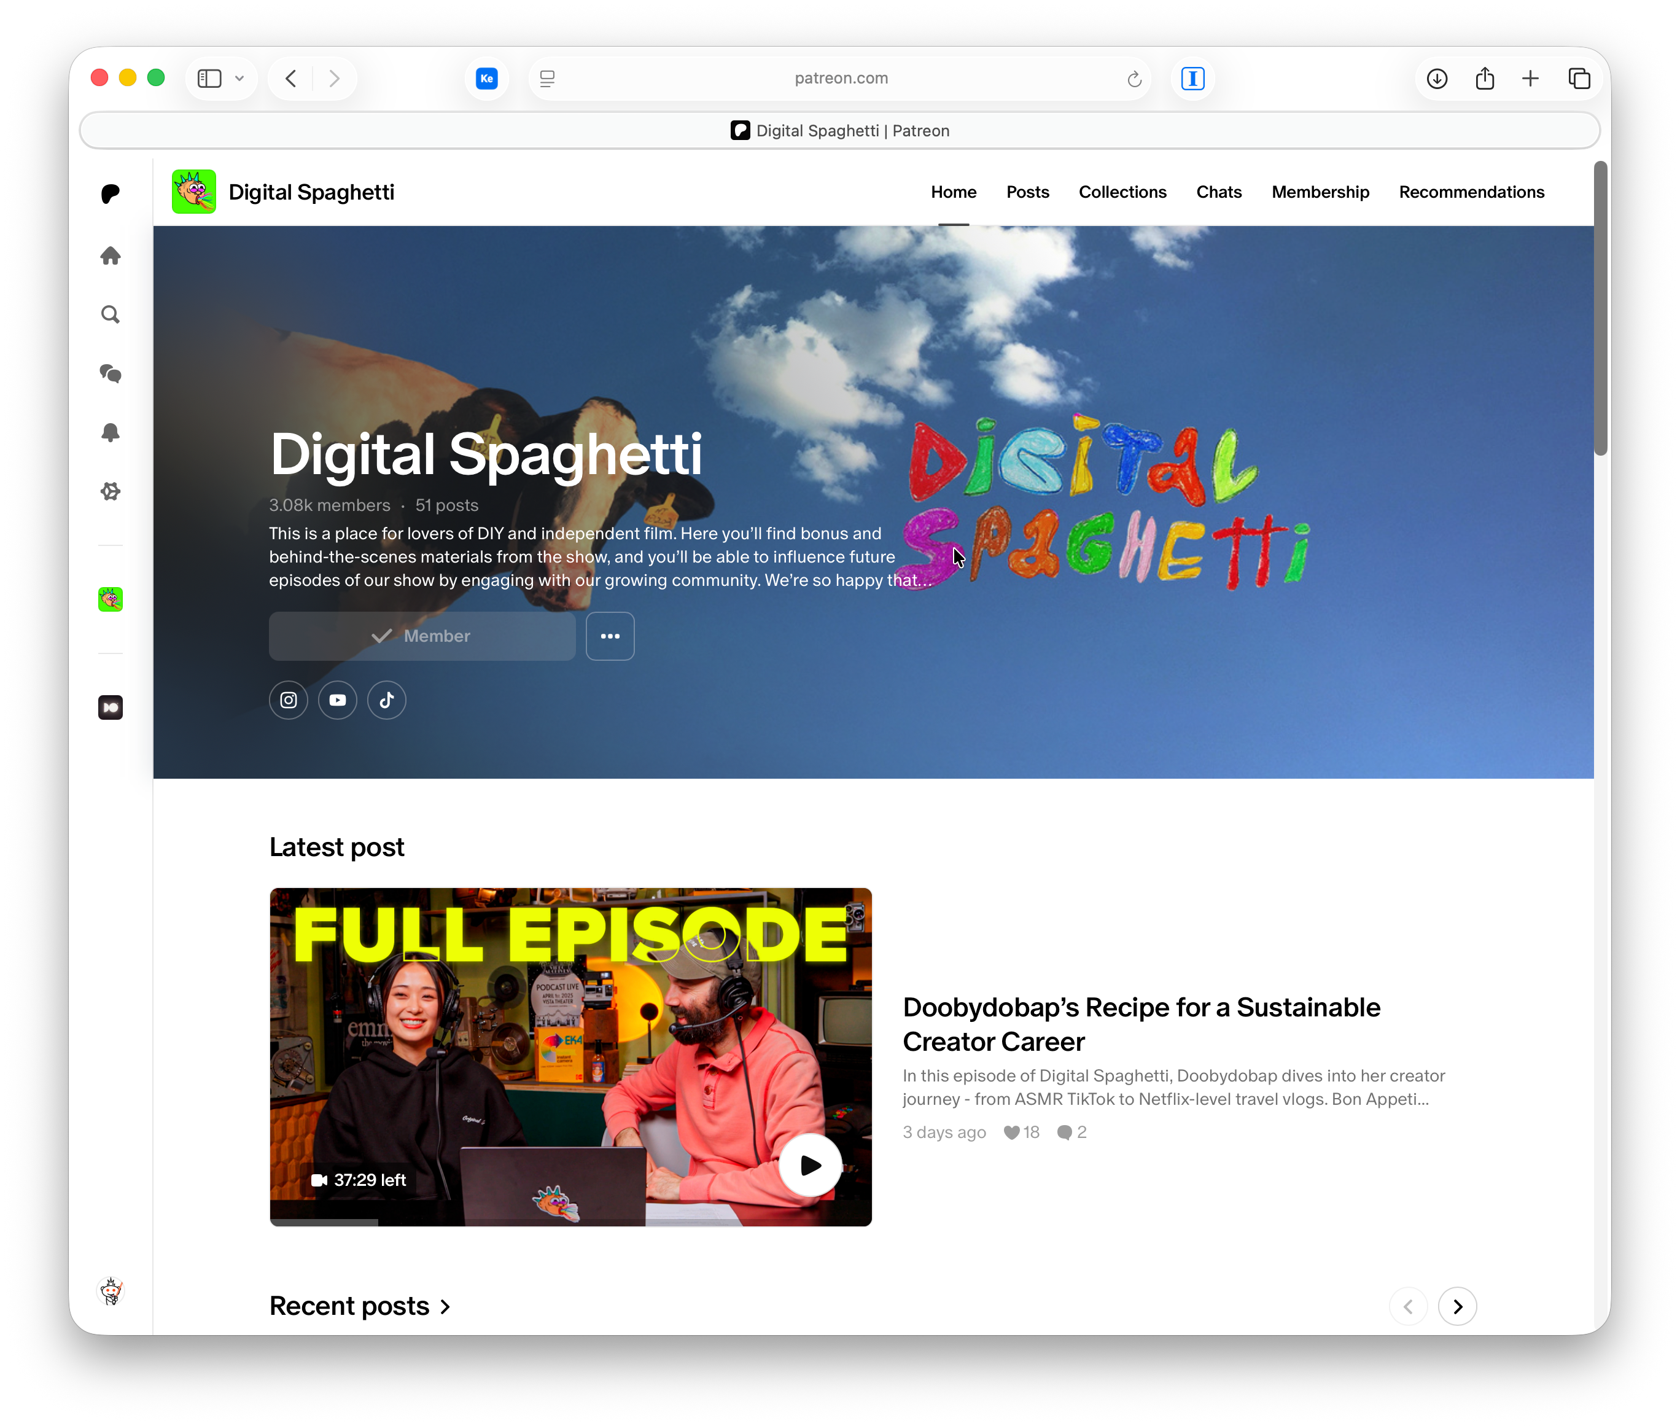Open settings gear icon in sidebar
Viewport: 1680px width, 1426px height.
click(111, 491)
